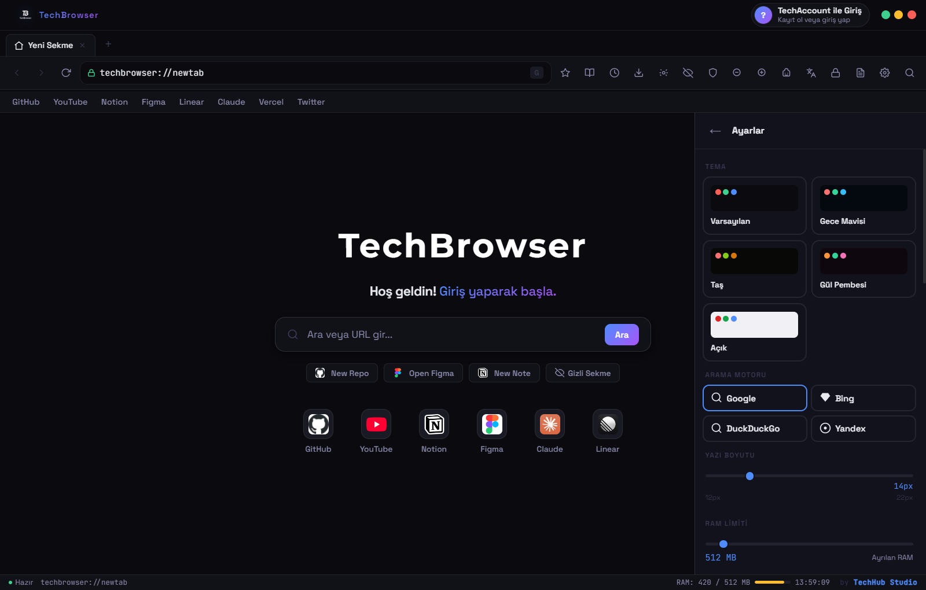Click the Ara search button
This screenshot has width=926, height=590.
[x=622, y=334]
